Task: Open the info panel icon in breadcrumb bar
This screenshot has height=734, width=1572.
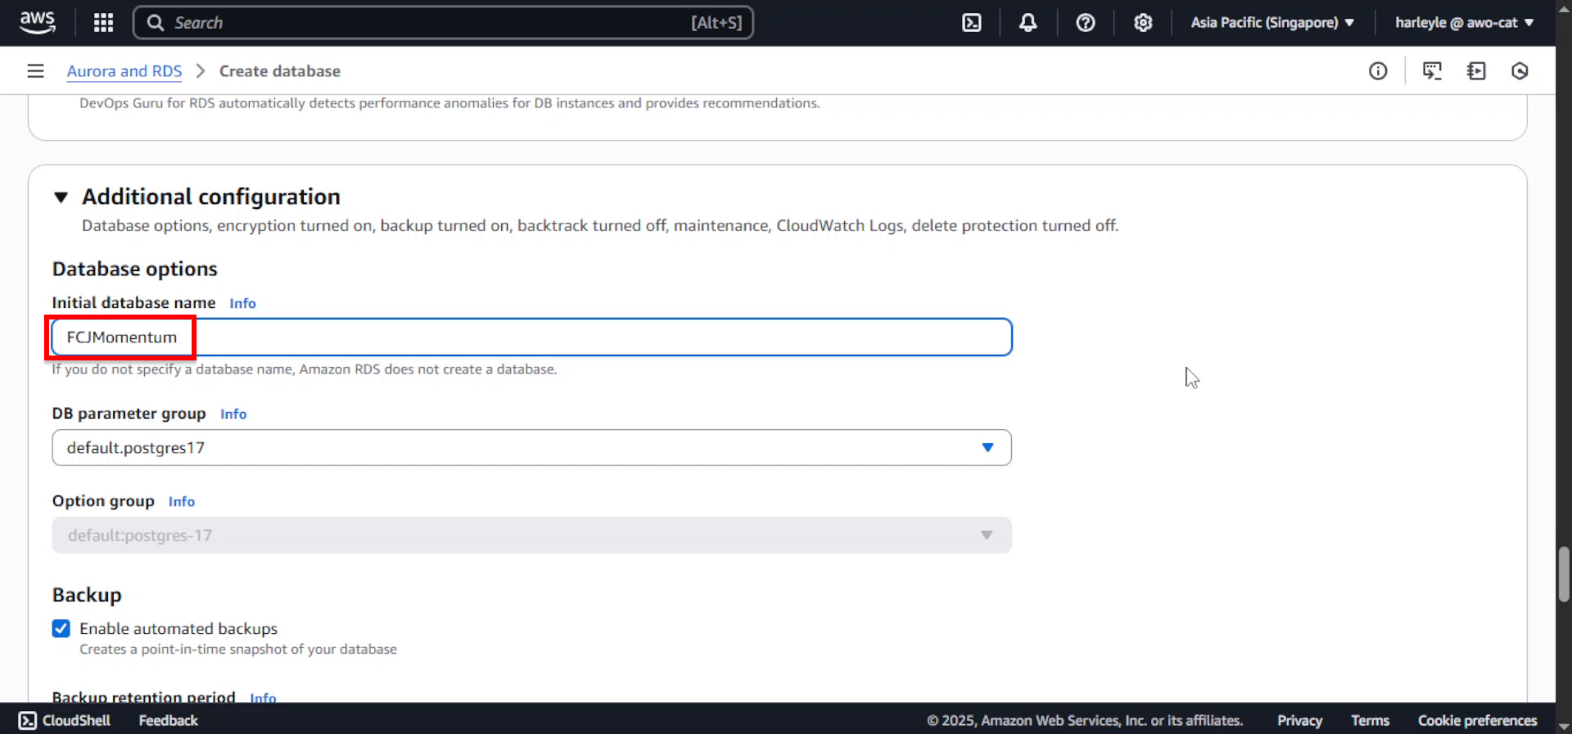Action: pyautogui.click(x=1378, y=71)
